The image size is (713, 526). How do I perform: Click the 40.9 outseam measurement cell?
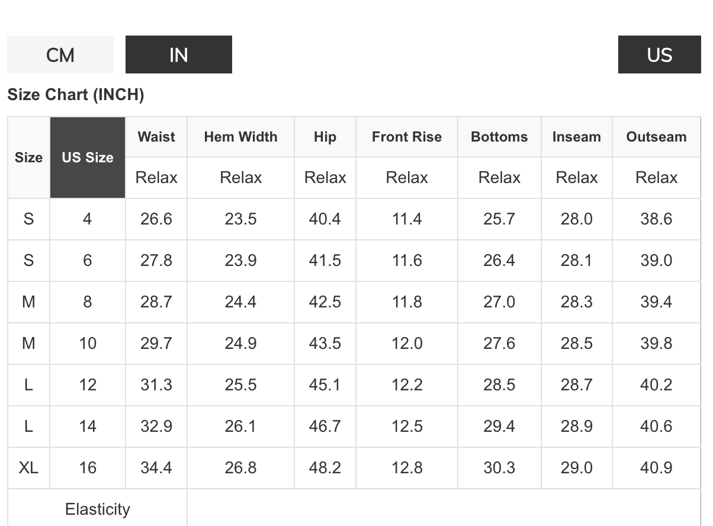[x=656, y=468]
